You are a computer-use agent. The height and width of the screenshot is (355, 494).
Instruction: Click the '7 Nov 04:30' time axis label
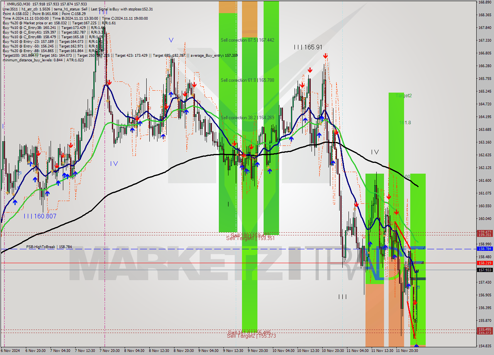[x=60, y=351]
